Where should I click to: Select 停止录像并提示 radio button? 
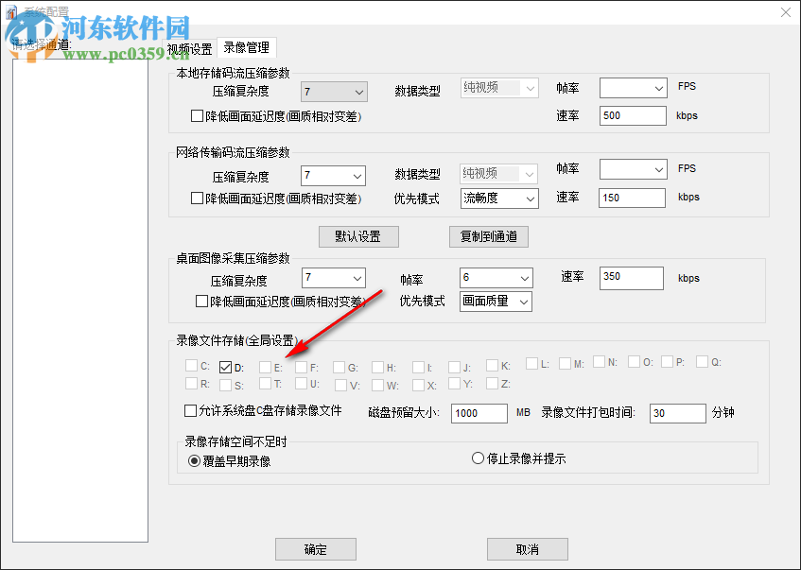click(479, 458)
